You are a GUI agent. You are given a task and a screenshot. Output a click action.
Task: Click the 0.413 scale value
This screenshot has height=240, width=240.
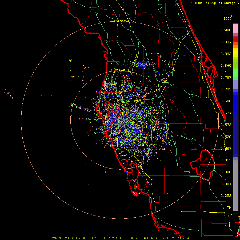tap(226, 160)
